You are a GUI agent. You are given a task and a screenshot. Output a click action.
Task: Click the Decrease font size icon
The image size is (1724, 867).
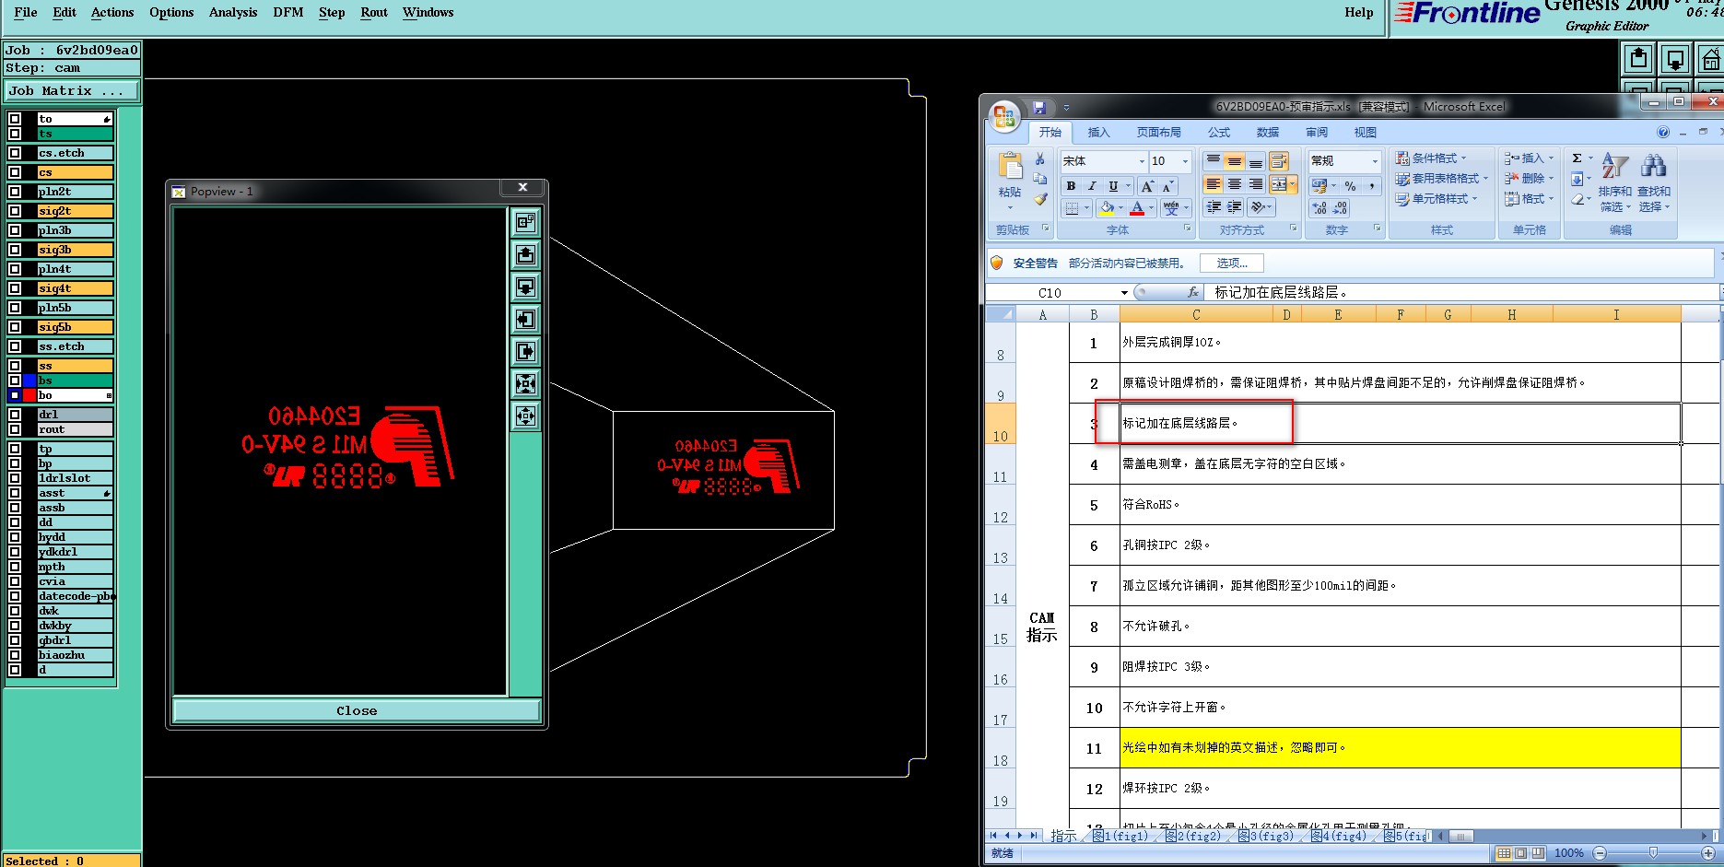[1167, 186]
